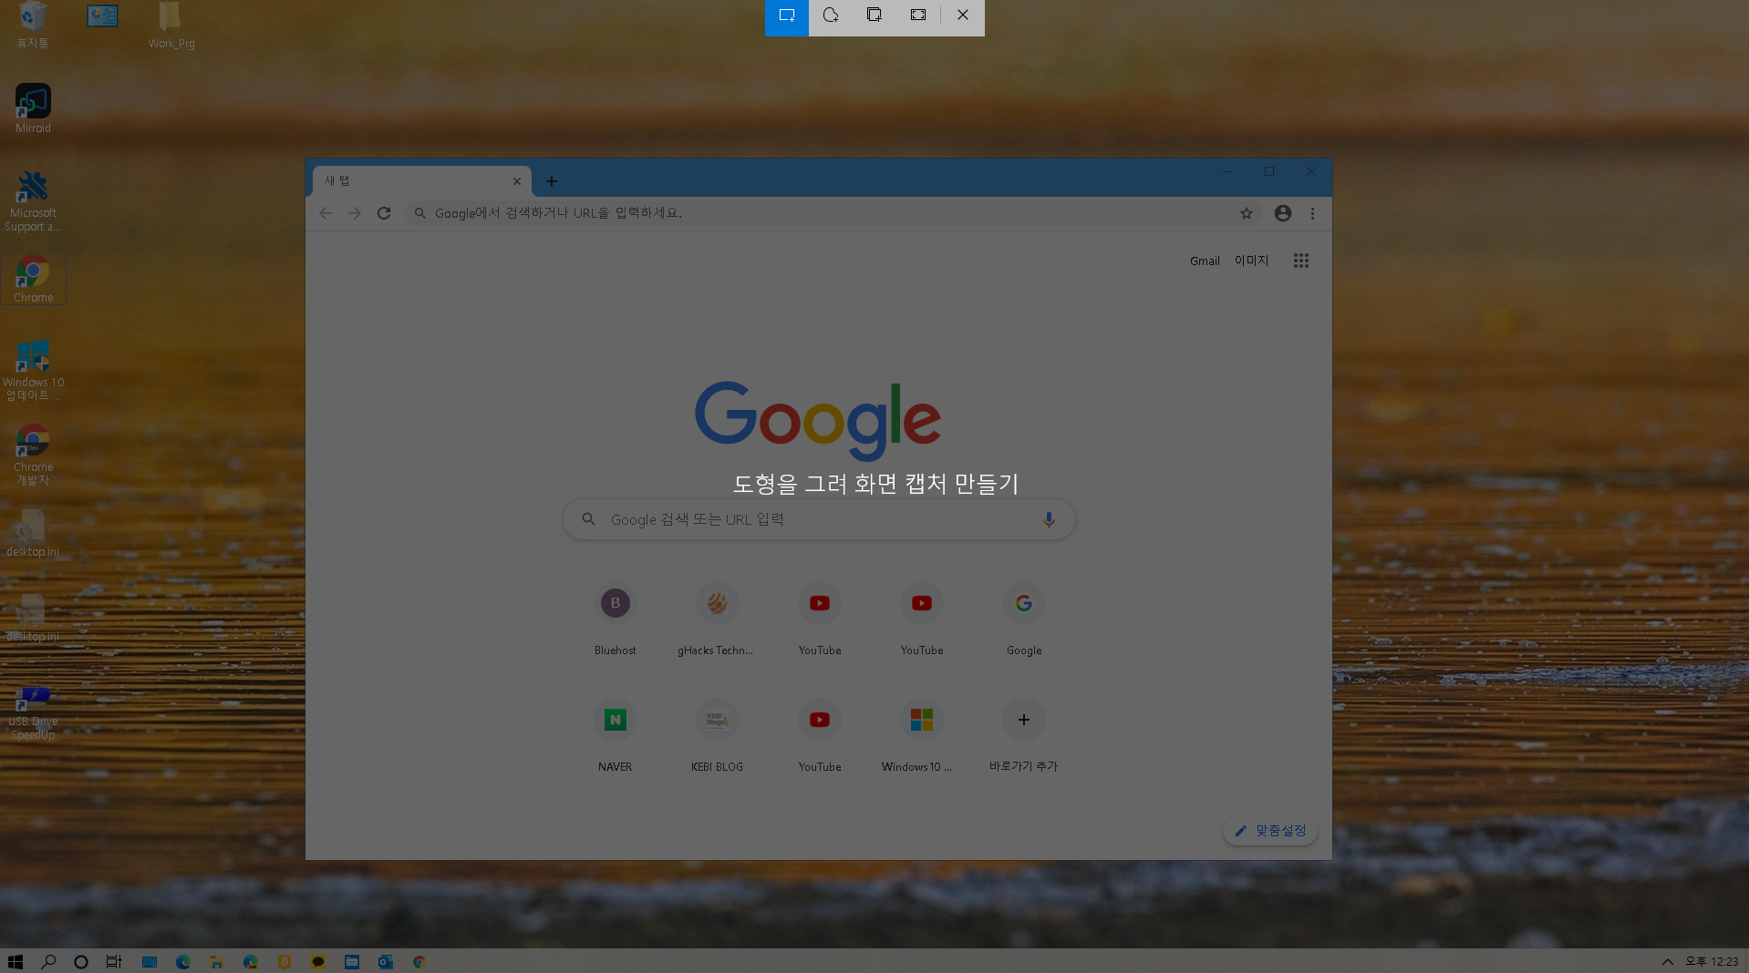Click the 맞춤설정 customize button
The width and height of the screenshot is (1749, 973).
[1270, 831]
